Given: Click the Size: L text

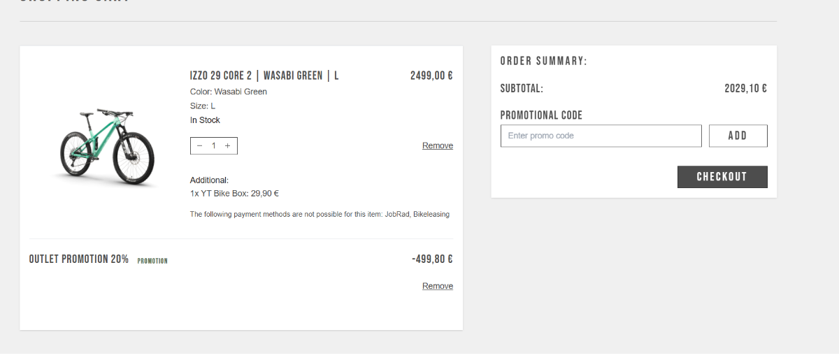Looking at the screenshot, I should click(203, 106).
